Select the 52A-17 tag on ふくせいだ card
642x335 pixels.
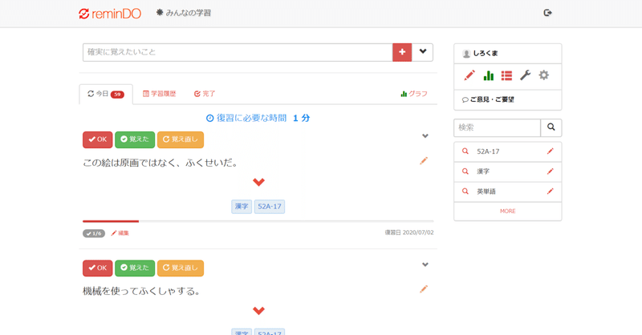pyautogui.click(x=270, y=207)
